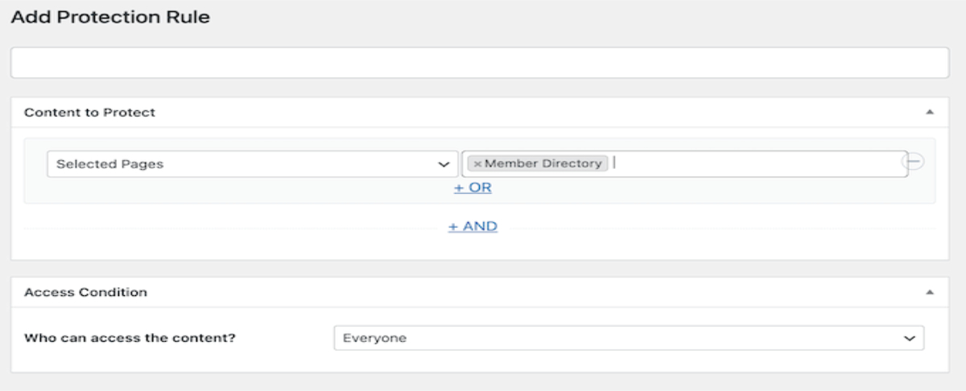Collapse the Access Condition panel arrow
The height and width of the screenshot is (391, 966).
930,293
